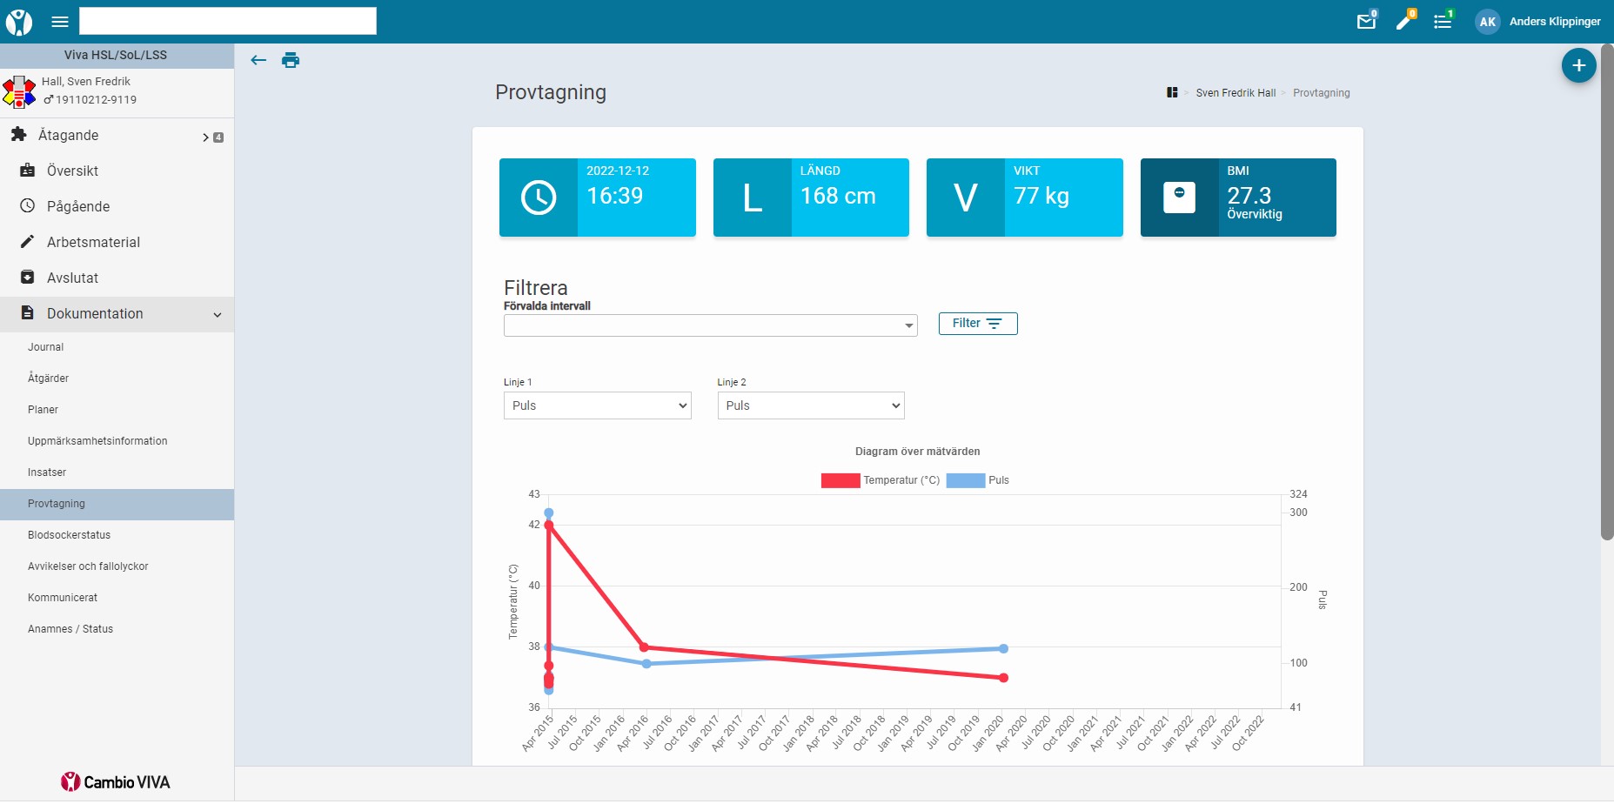Click the Översikt clipboard icon
This screenshot has height=804, width=1614.
coord(27,171)
